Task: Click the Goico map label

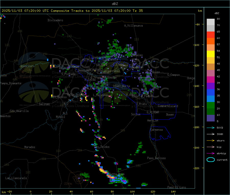Action: click(x=156, y=72)
